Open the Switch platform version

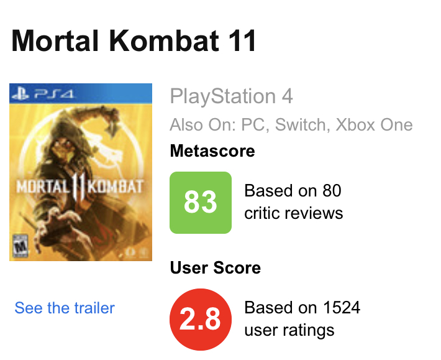tap(300, 125)
